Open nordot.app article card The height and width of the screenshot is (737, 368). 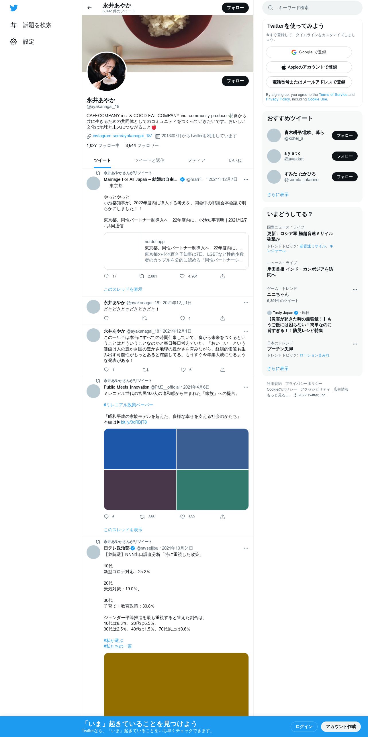click(x=176, y=251)
